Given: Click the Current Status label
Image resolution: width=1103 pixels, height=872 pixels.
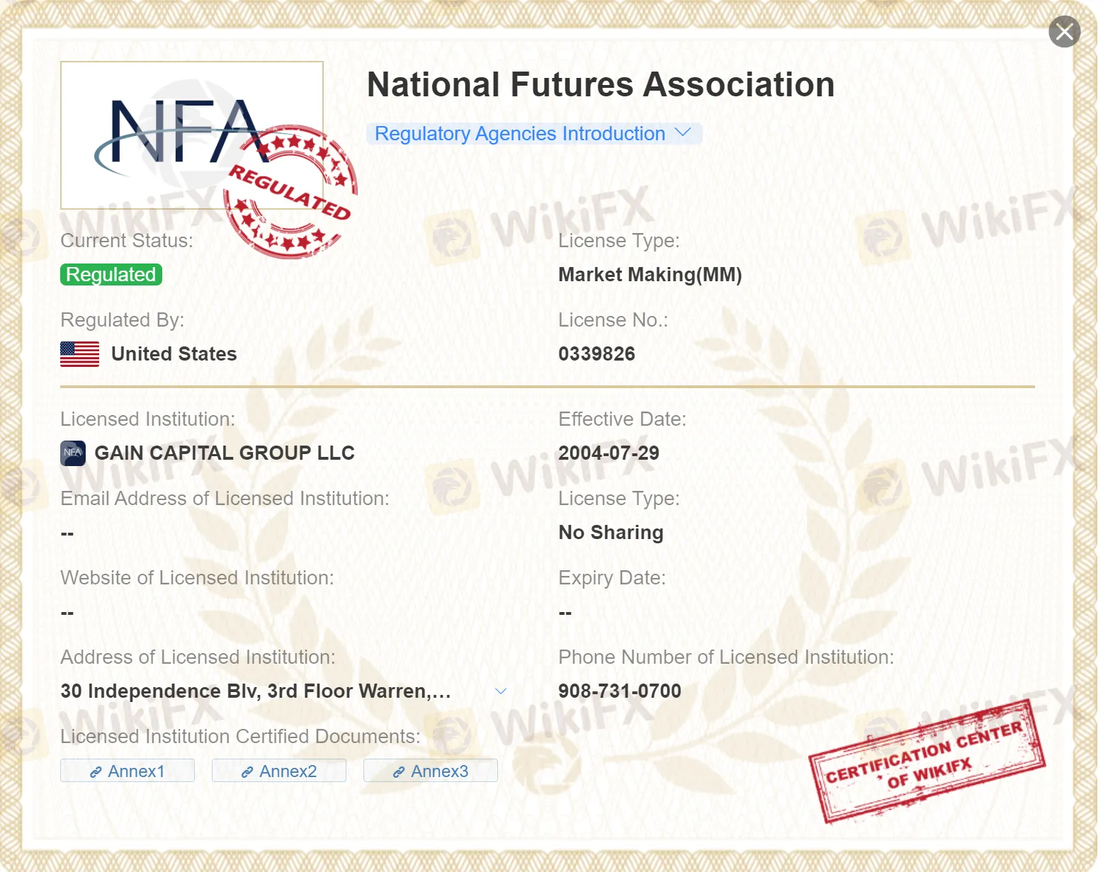Looking at the screenshot, I should 127,241.
